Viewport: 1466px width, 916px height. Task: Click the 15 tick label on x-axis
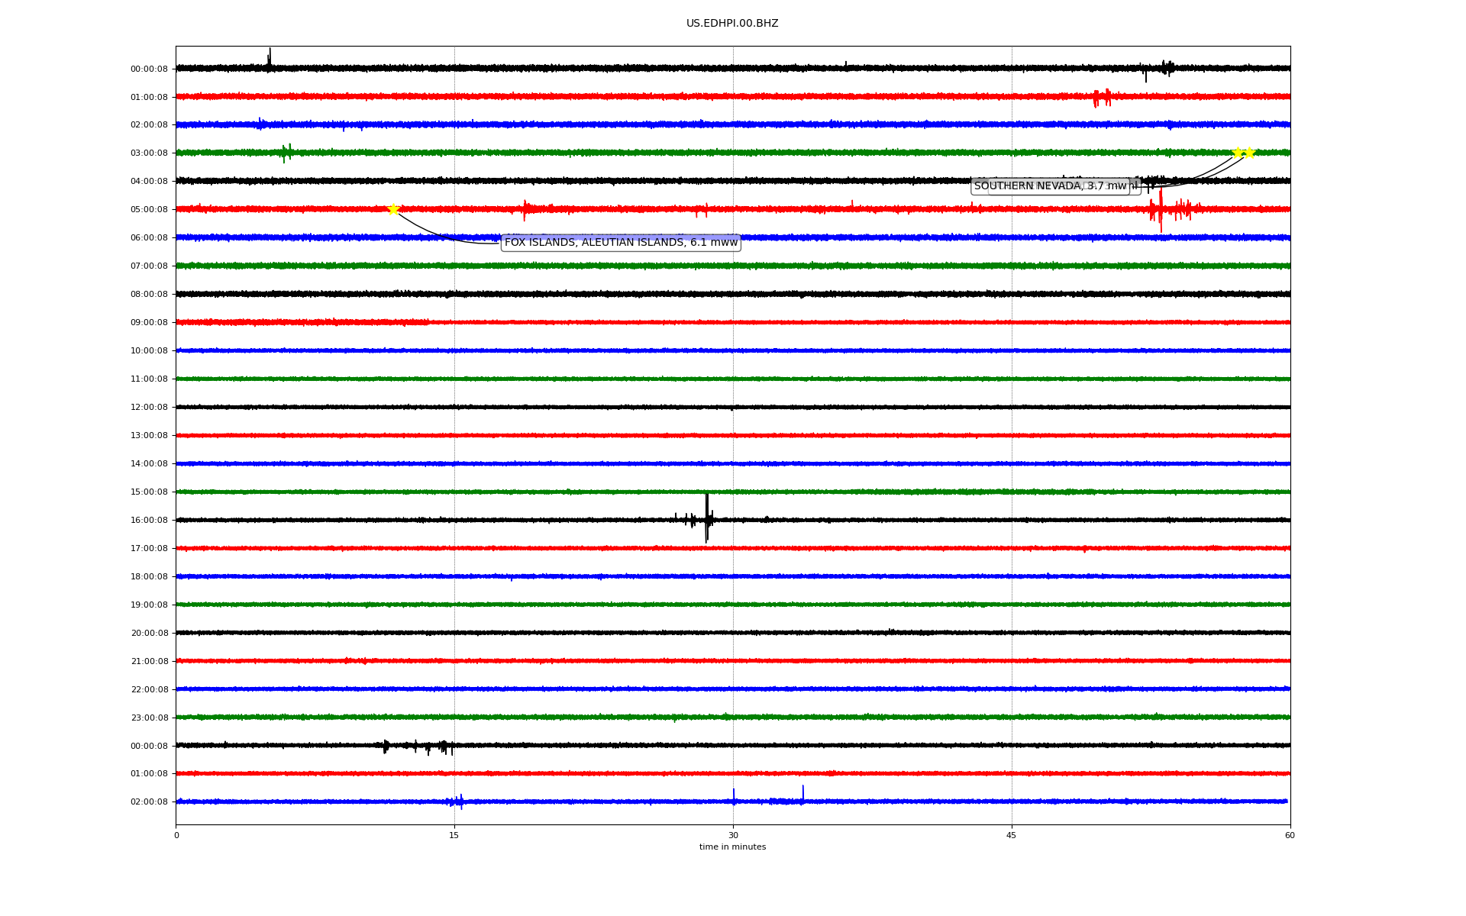pyautogui.click(x=454, y=835)
